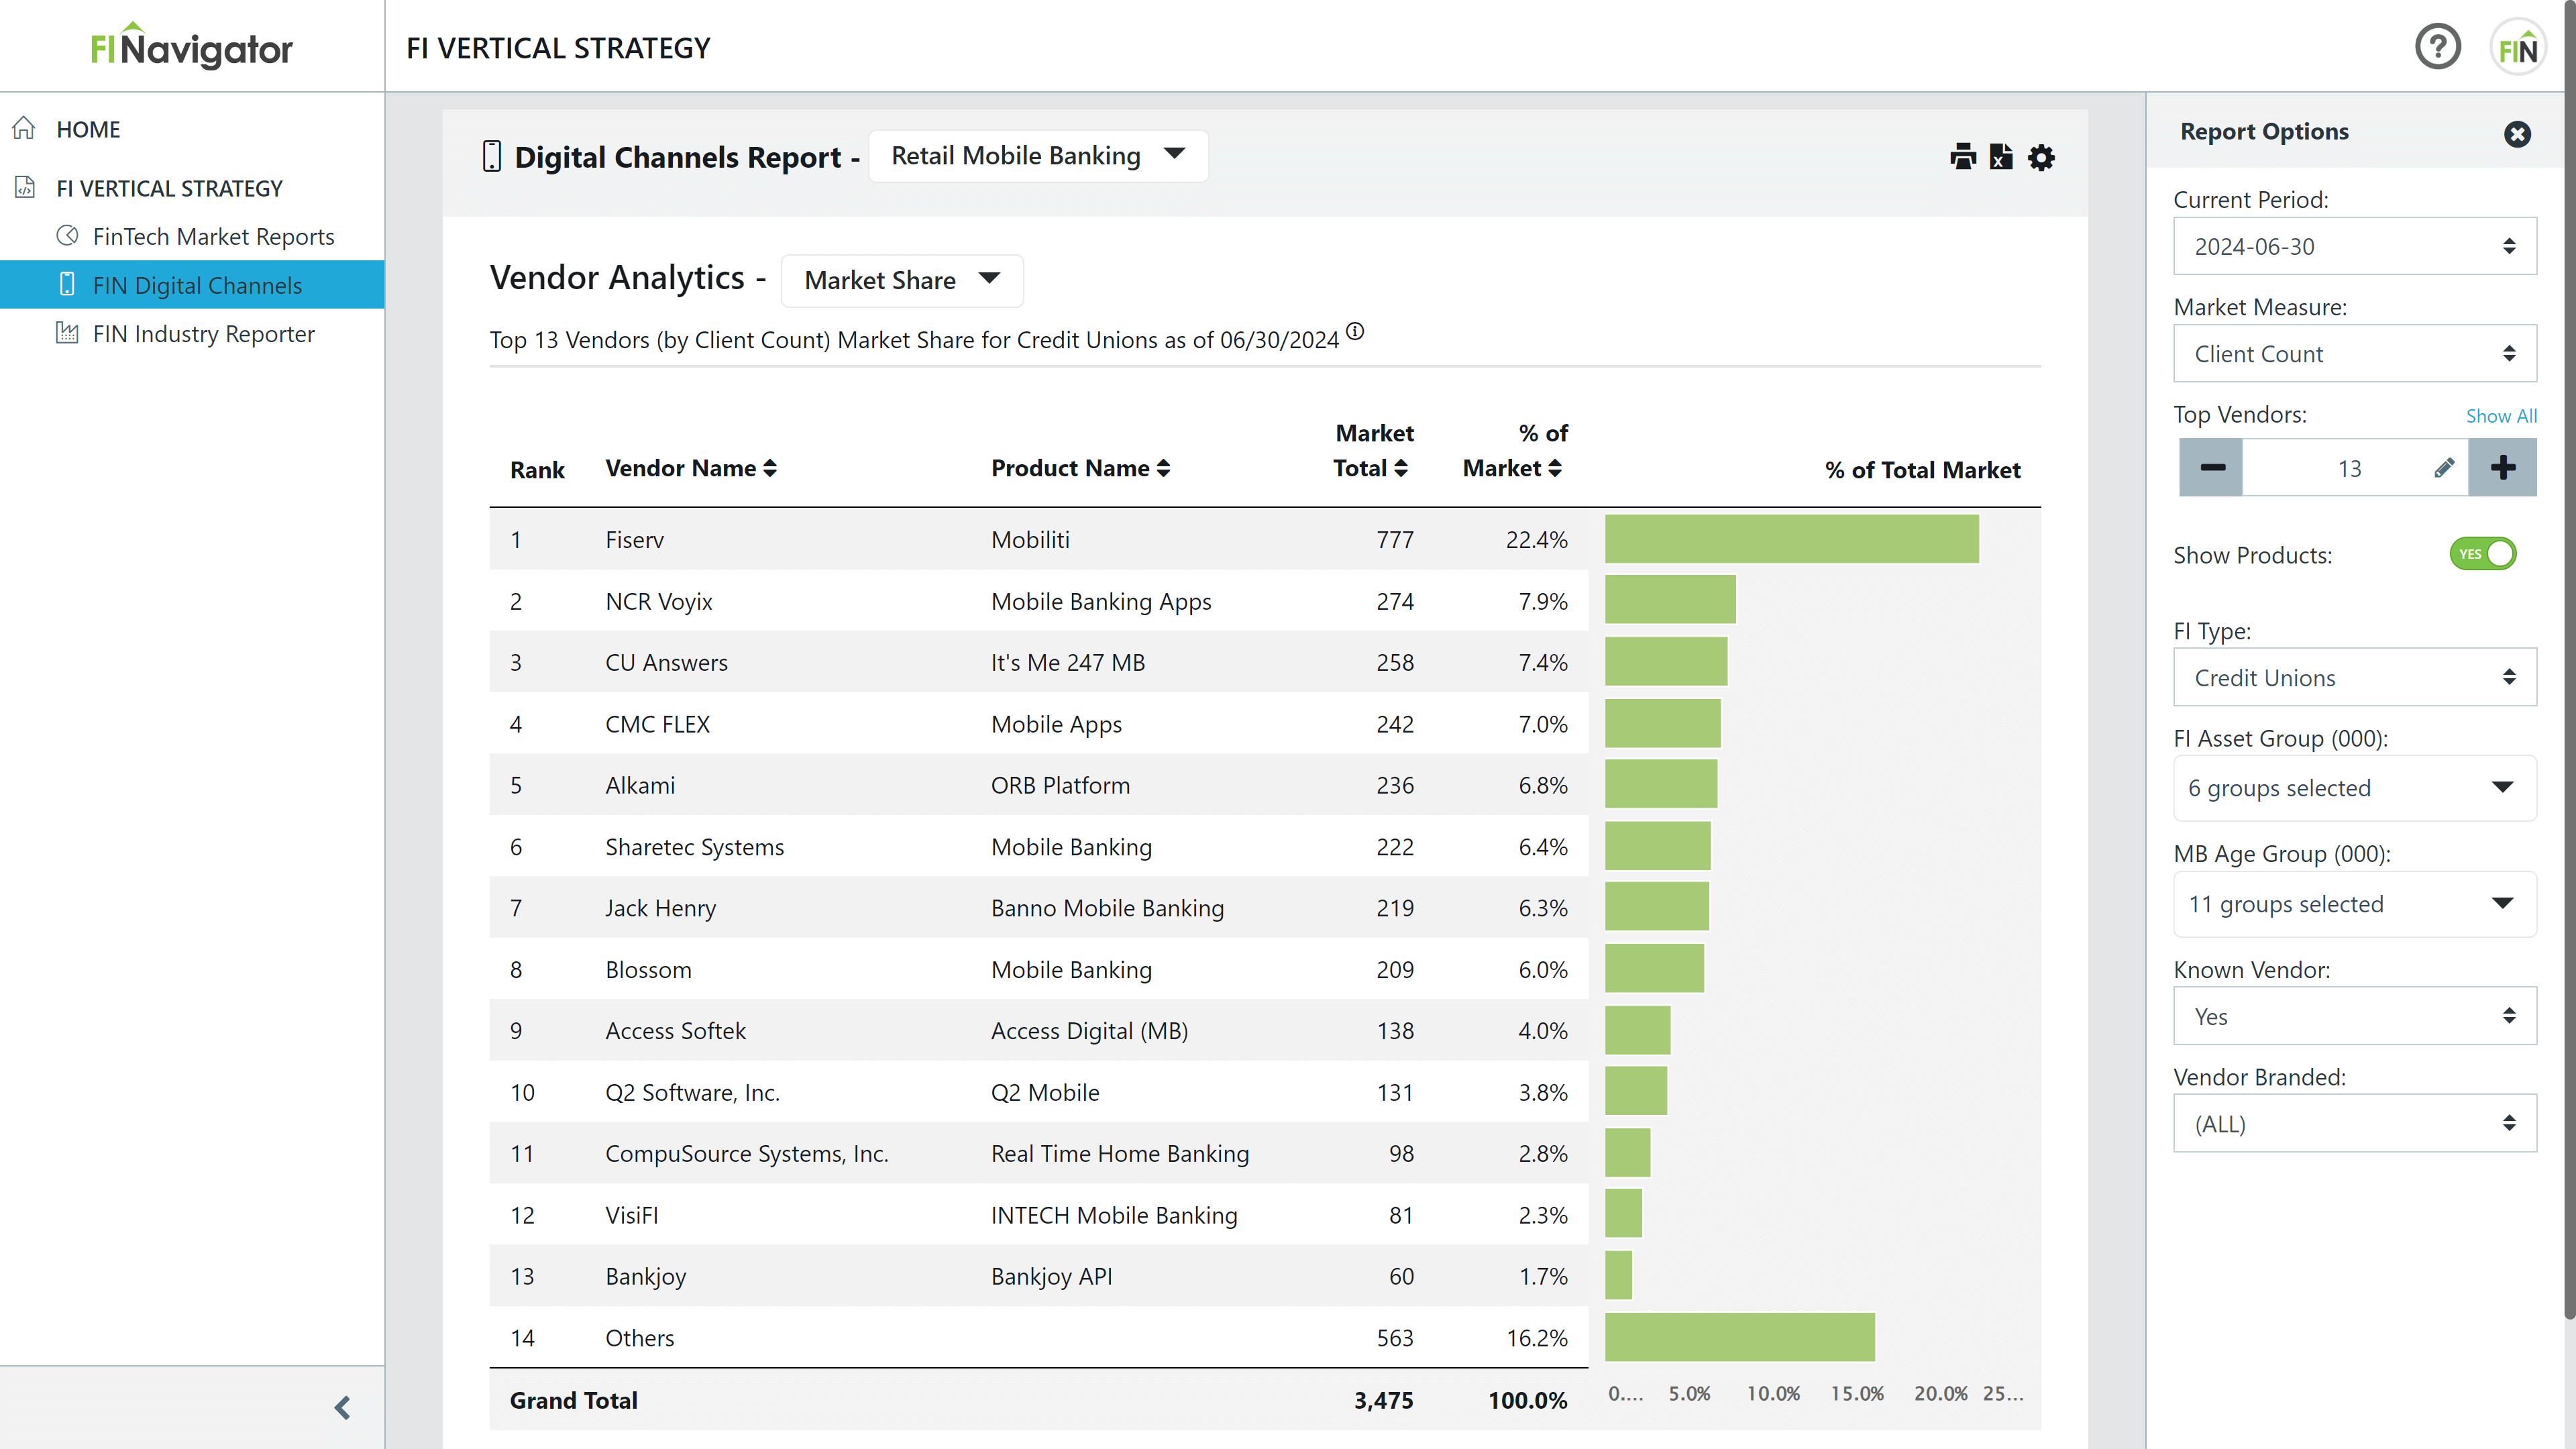Click the Others market share bar
The width and height of the screenshot is (2576, 1449).
(1739, 1337)
